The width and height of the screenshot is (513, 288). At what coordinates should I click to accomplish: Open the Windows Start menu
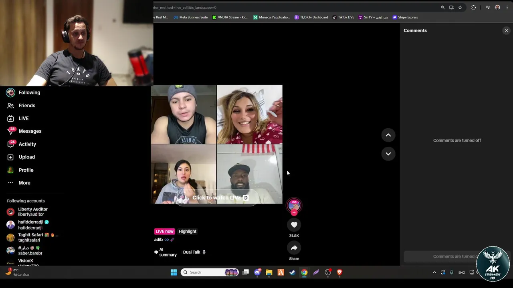(x=174, y=272)
